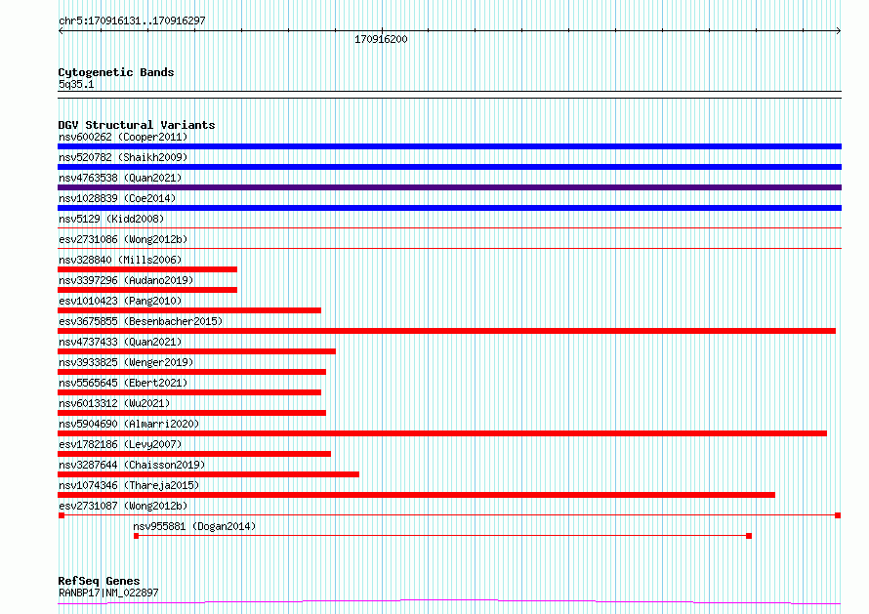The width and height of the screenshot is (869, 614).
Task: Open the esv3675855 (Besenbacher2015) label
Action: point(141,321)
